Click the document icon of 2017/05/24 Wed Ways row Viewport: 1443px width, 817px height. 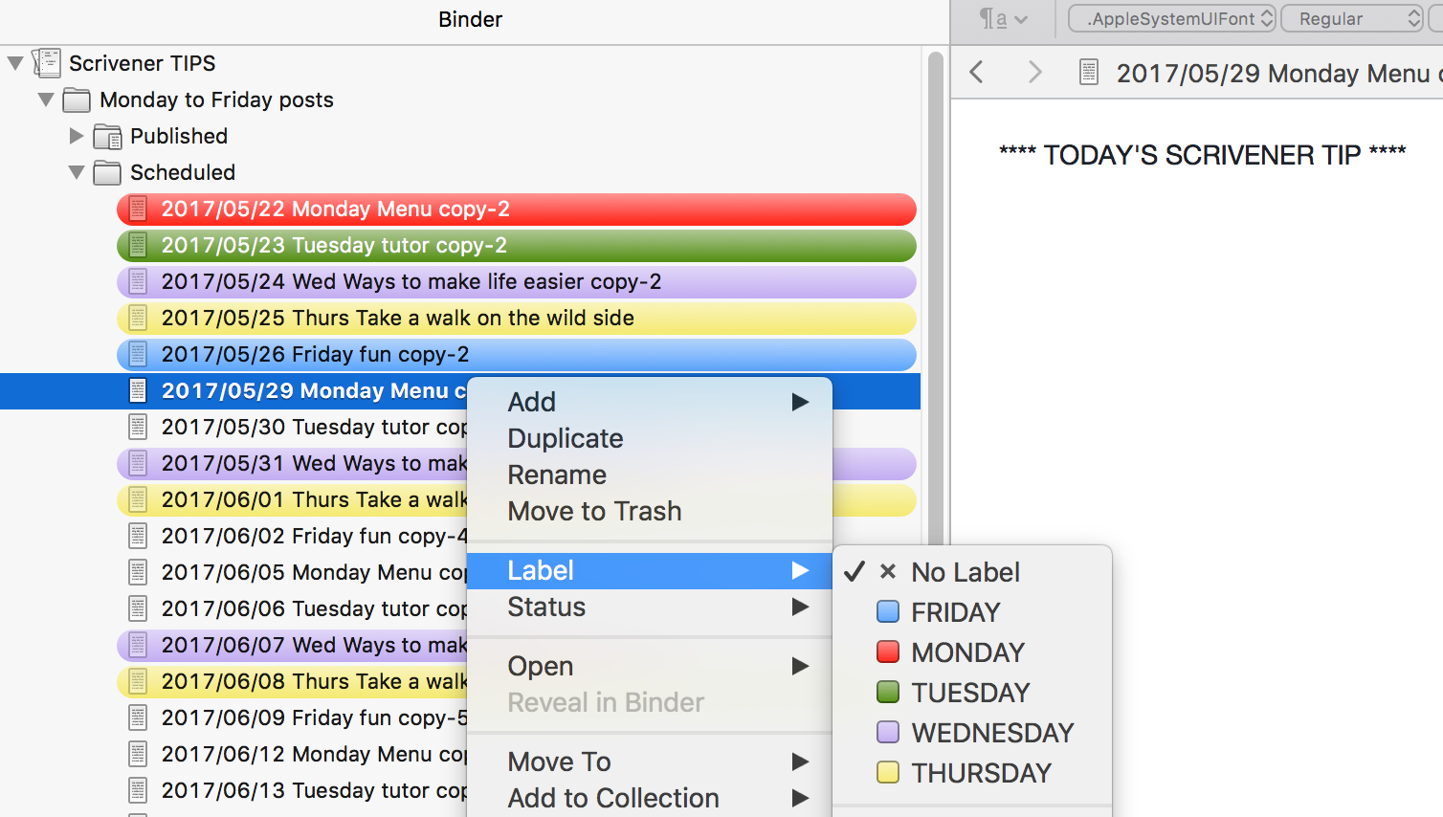click(138, 281)
